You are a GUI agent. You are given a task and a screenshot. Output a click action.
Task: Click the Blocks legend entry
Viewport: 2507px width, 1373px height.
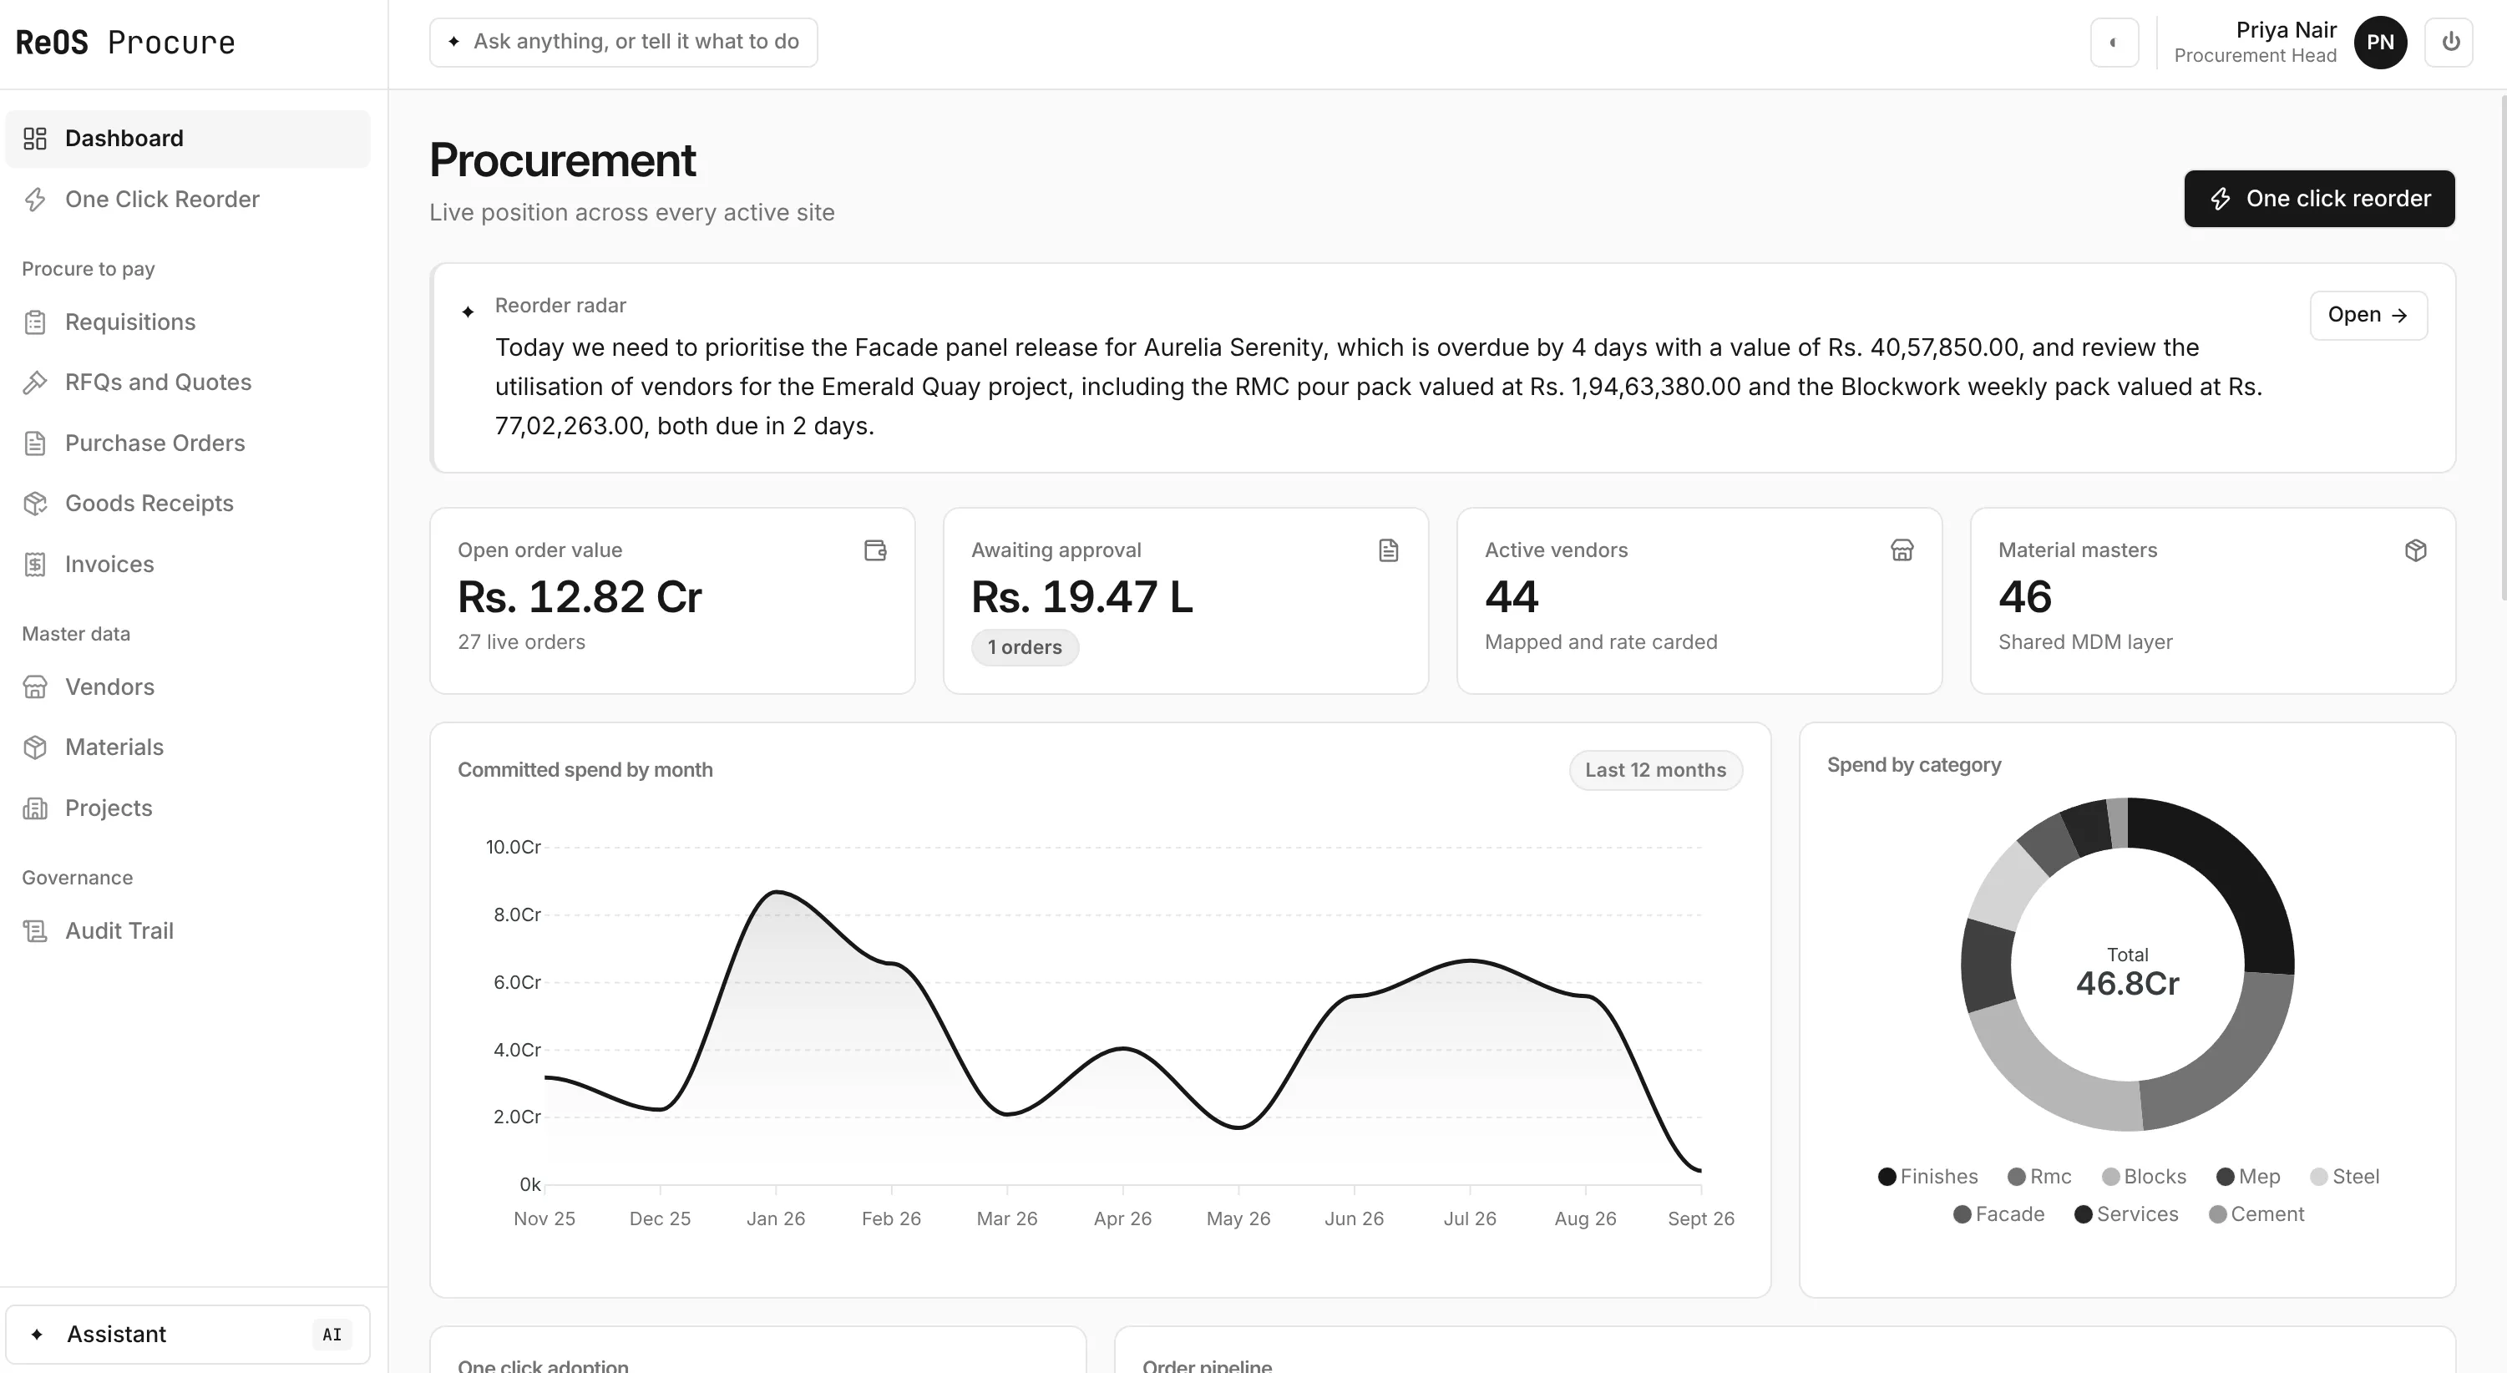pos(2144,1178)
